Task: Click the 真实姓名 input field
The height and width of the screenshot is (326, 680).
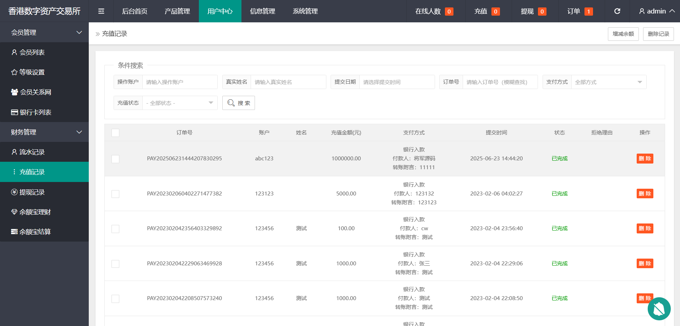Action: [x=288, y=82]
